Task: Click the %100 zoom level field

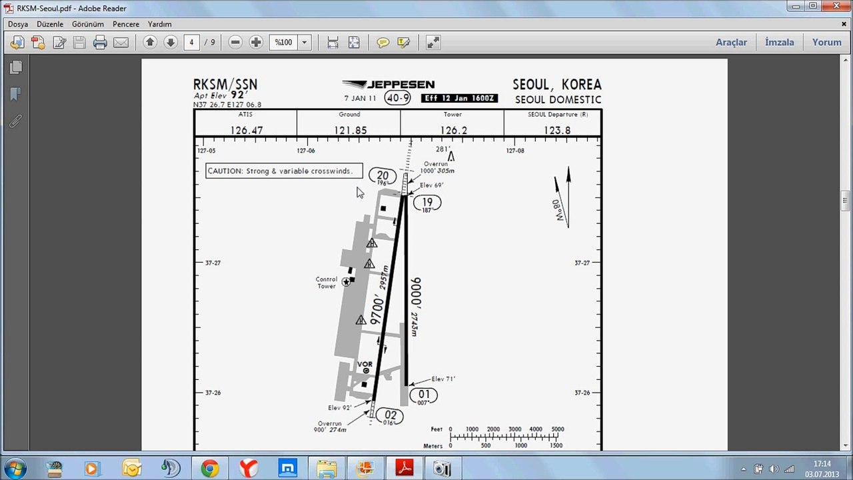Action: click(x=284, y=42)
